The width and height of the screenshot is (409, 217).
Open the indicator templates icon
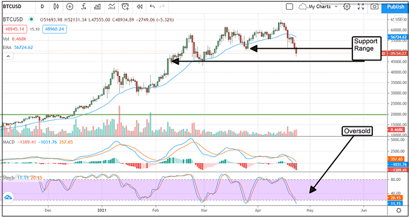[x=112, y=7]
